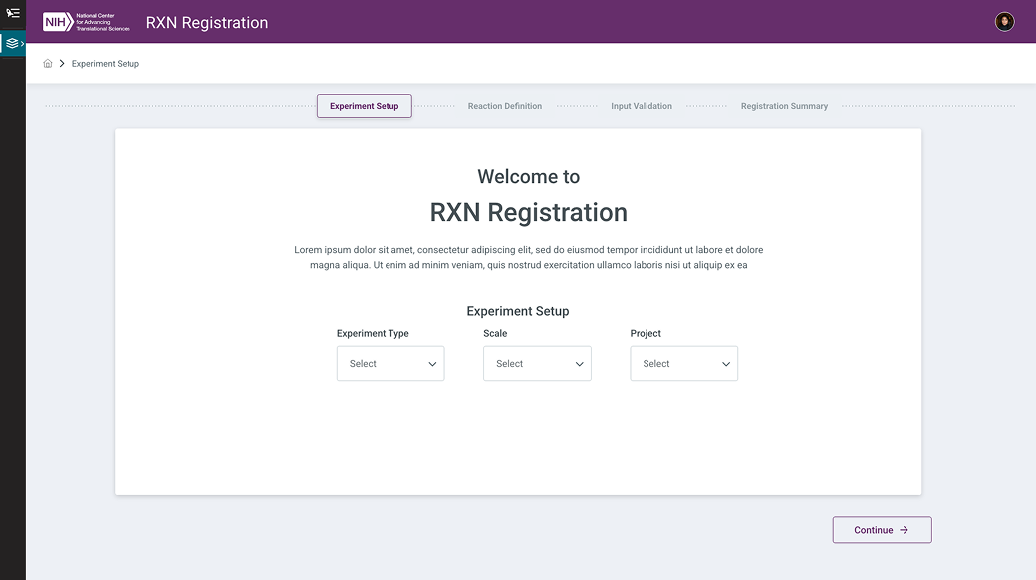Switch to the Reaction Definition step
Screen dimensions: 1036x580
pyautogui.click(x=505, y=106)
